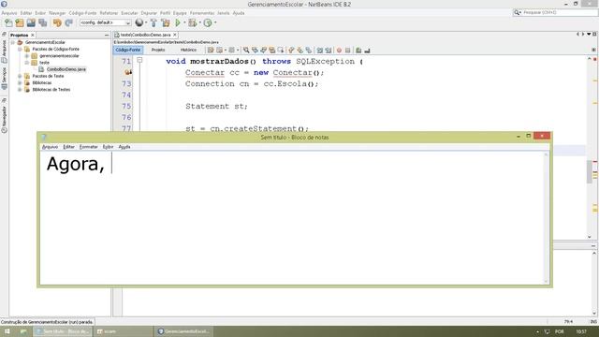Collapse the teste package node
599x337 pixels.
pos(27,63)
